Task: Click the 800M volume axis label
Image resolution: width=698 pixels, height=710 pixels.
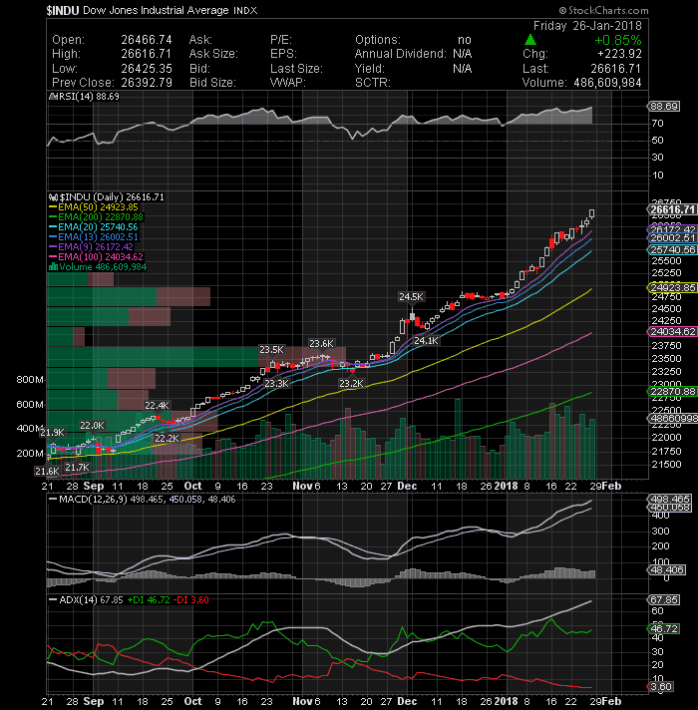Action: coord(30,380)
